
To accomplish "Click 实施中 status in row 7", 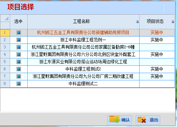I will point(157,77).
